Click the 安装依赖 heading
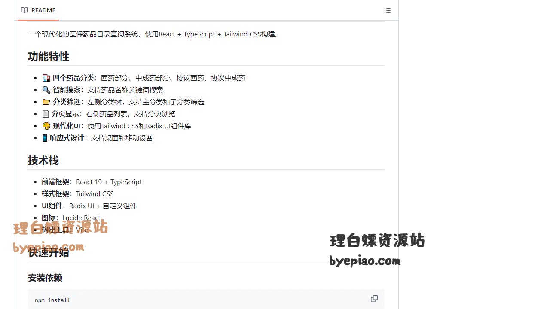The image size is (550, 309). pyautogui.click(x=45, y=278)
